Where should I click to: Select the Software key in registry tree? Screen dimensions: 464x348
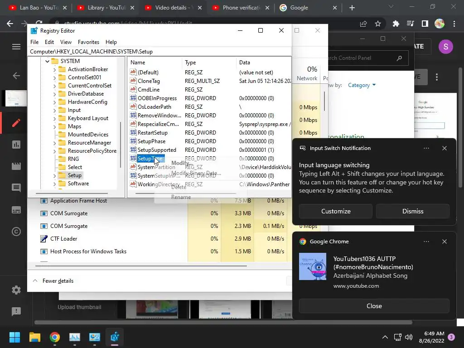coord(78,184)
